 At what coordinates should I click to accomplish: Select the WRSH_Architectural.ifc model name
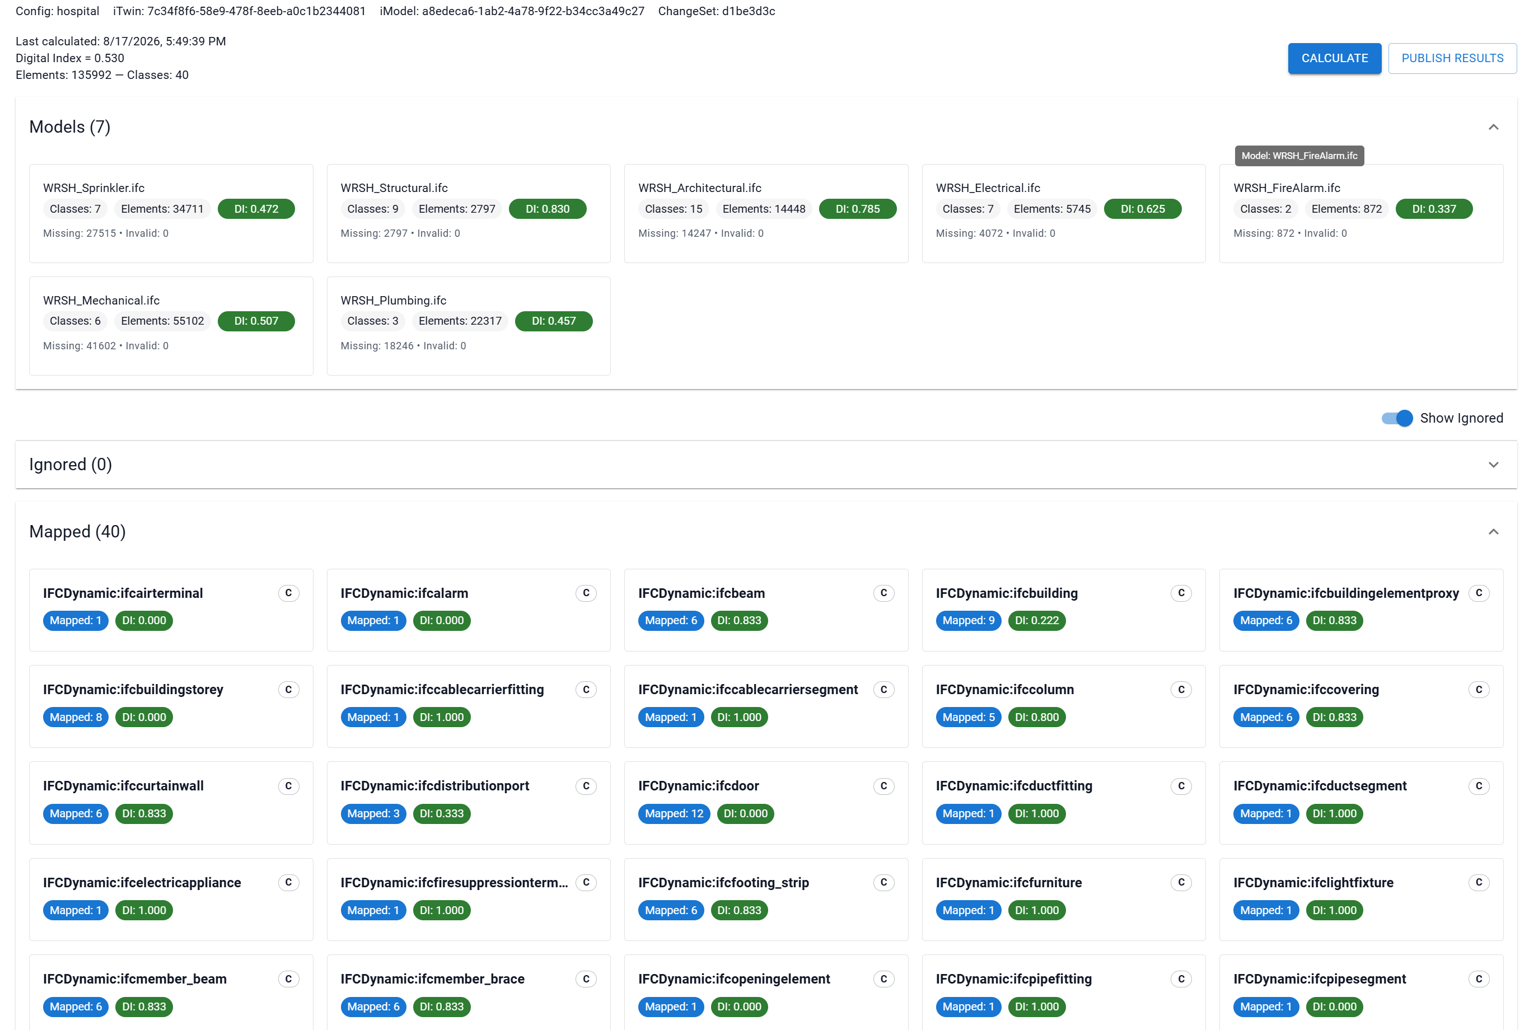(x=699, y=188)
